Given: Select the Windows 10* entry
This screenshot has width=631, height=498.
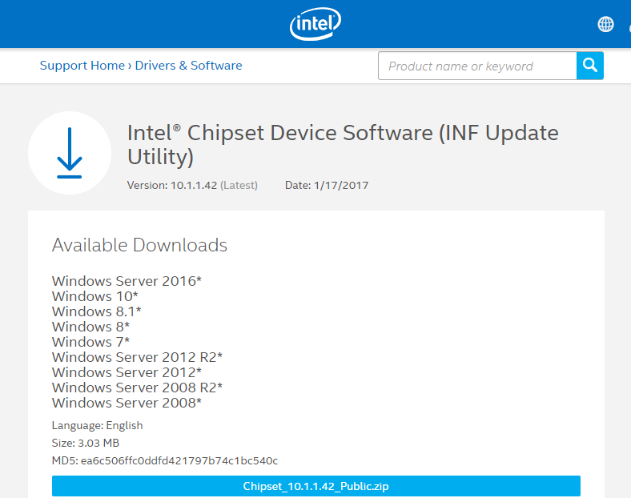Looking at the screenshot, I should [x=95, y=296].
